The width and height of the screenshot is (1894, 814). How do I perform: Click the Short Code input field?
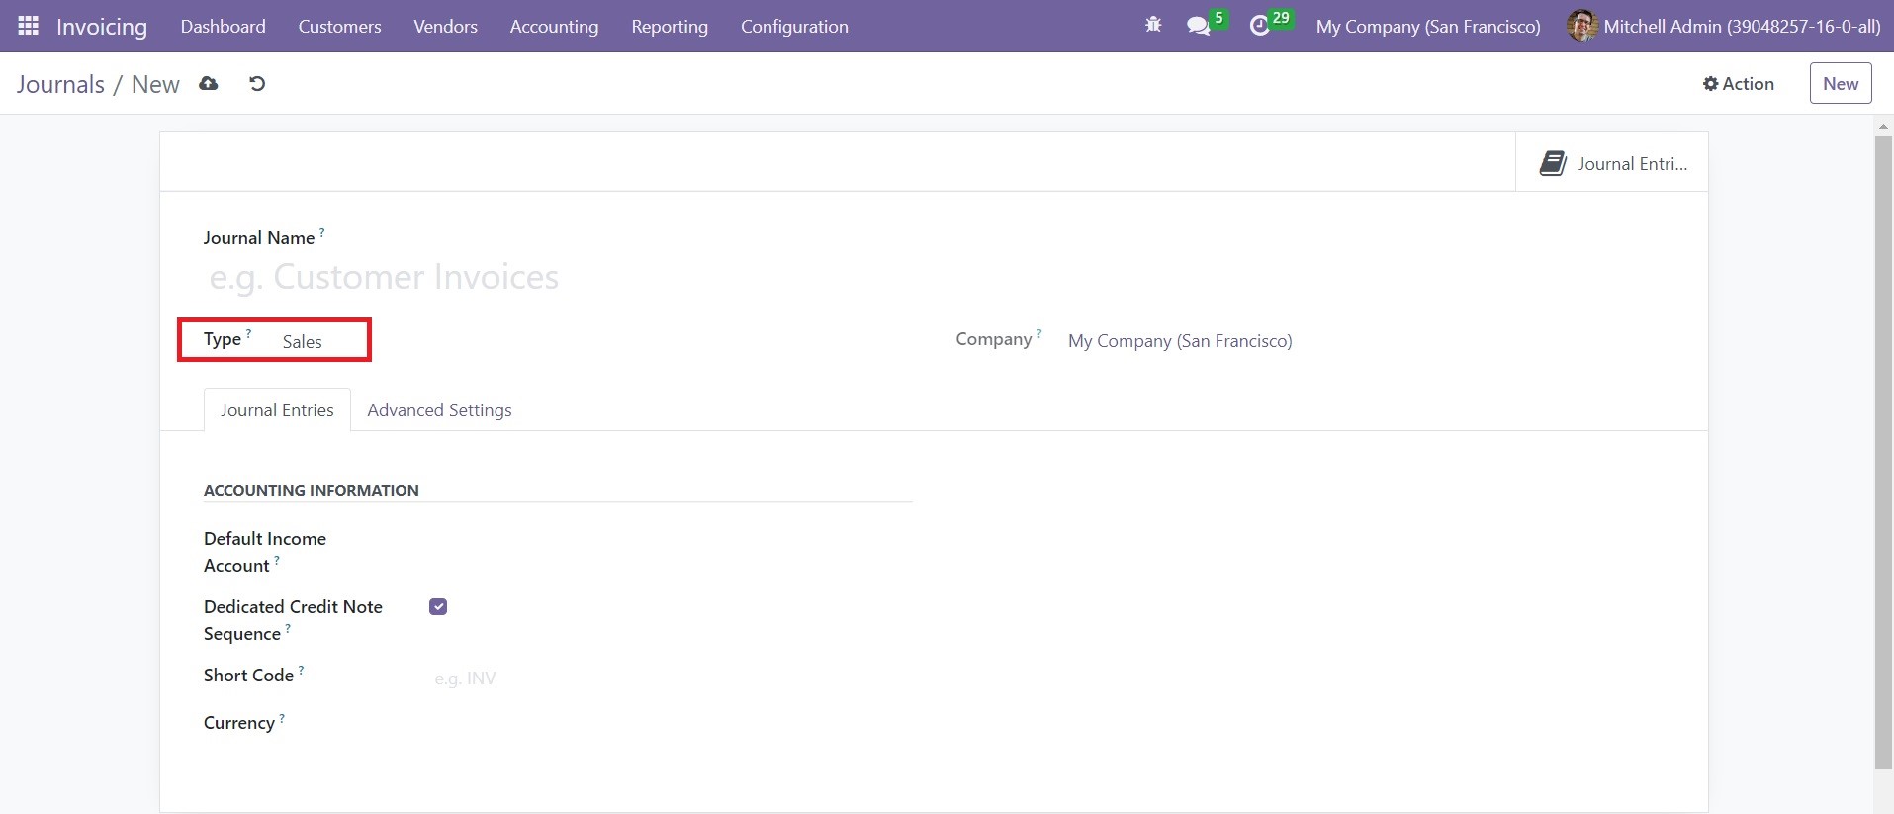(x=673, y=678)
